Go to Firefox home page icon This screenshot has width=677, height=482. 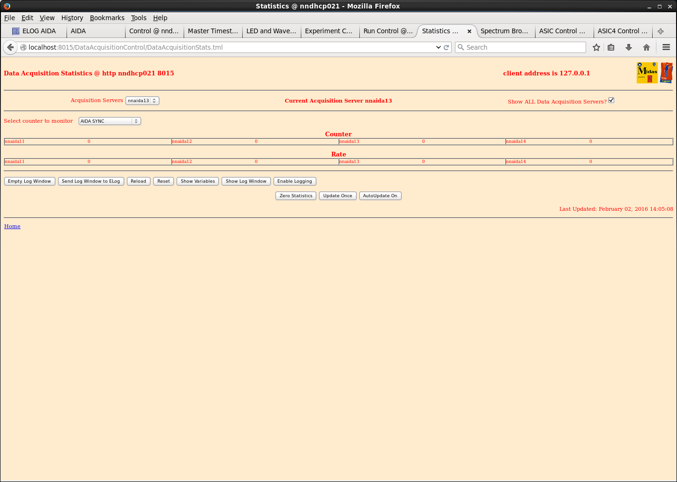coord(647,47)
